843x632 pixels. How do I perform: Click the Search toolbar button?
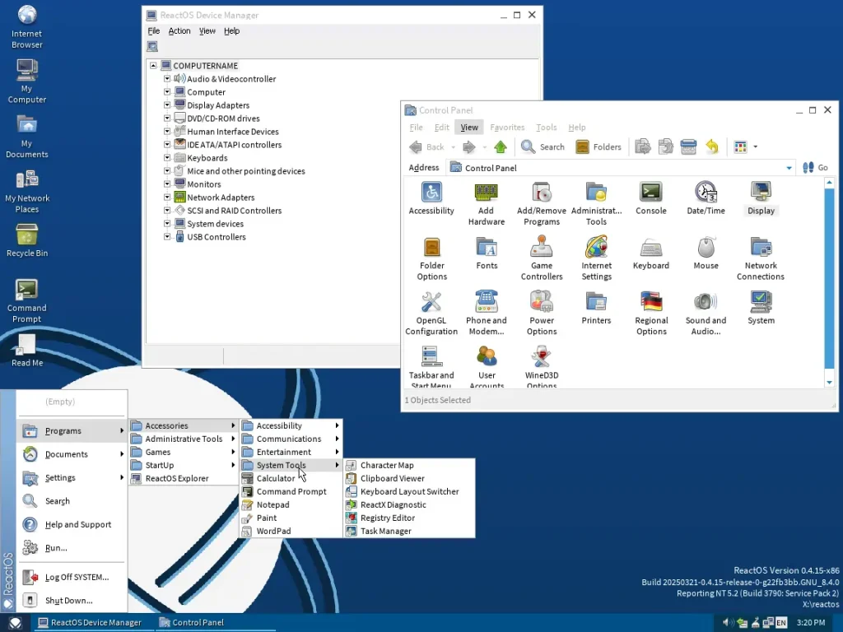coord(543,146)
